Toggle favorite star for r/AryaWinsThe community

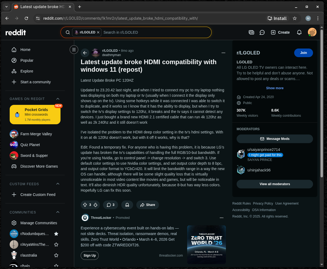[x=56, y=244]
